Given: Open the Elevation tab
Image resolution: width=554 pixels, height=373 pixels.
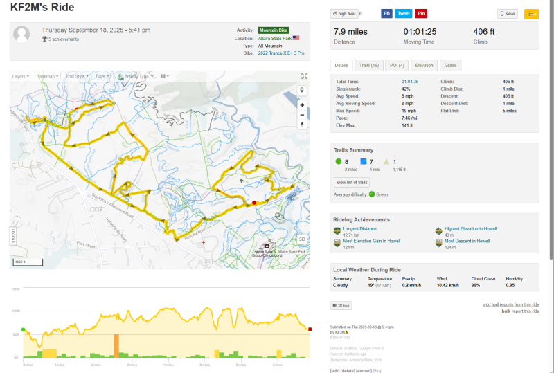Looking at the screenshot, I should point(424,65).
